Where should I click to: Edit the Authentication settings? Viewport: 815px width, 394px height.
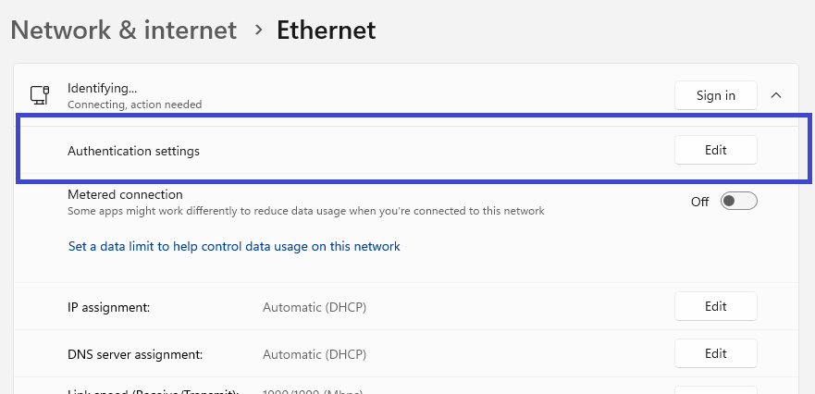(715, 151)
